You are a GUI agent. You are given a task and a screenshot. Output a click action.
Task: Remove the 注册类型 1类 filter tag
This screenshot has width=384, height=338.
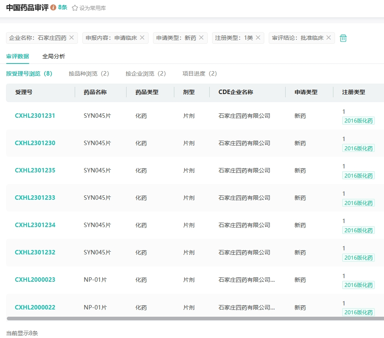[x=258, y=38]
